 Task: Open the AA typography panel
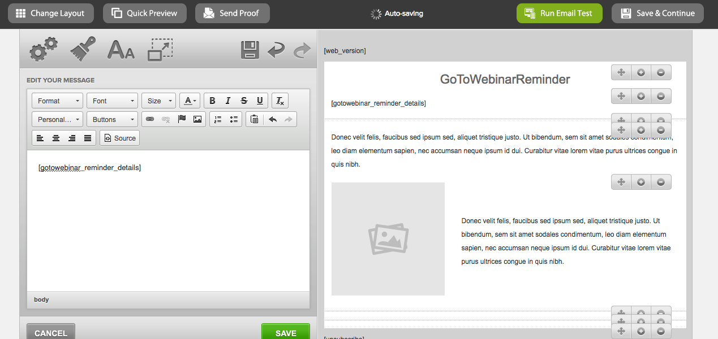click(x=121, y=50)
